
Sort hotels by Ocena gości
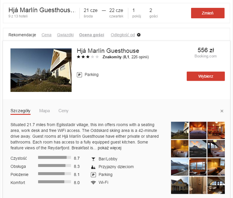point(91,35)
